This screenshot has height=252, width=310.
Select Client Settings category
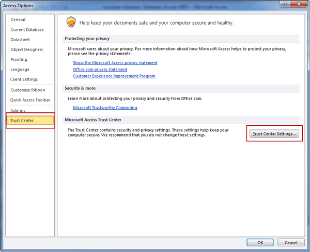(x=24, y=79)
